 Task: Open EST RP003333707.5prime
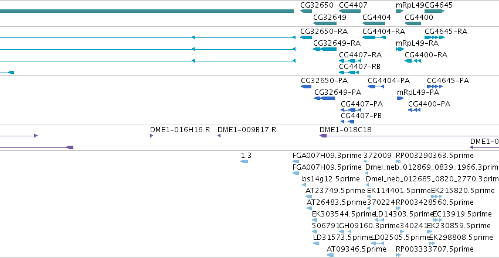click(x=434, y=249)
